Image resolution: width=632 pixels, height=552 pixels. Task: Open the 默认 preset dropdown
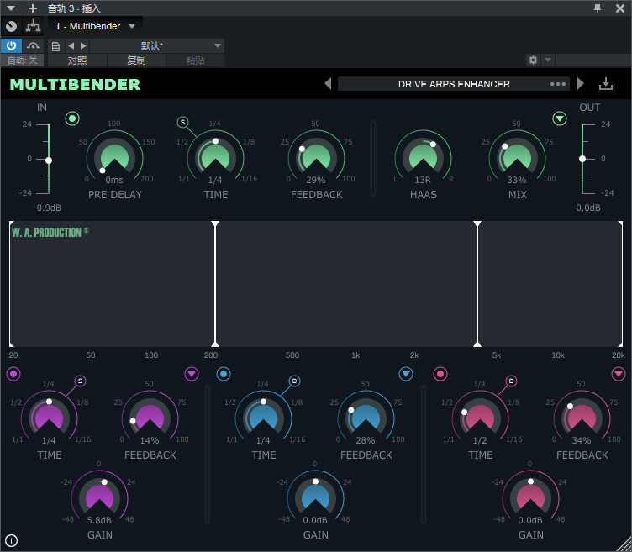click(x=157, y=46)
